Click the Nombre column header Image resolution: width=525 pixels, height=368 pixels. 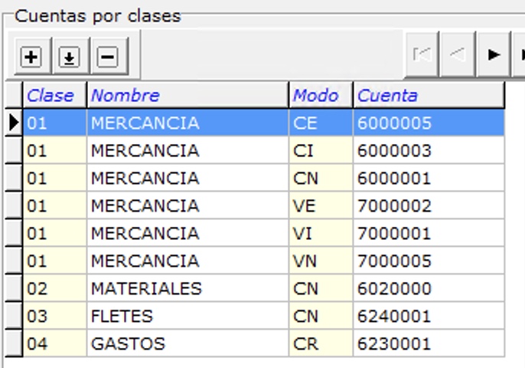pos(126,95)
